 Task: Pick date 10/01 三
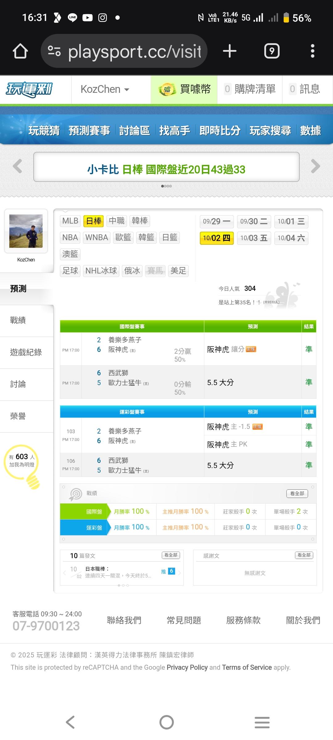tap(291, 221)
